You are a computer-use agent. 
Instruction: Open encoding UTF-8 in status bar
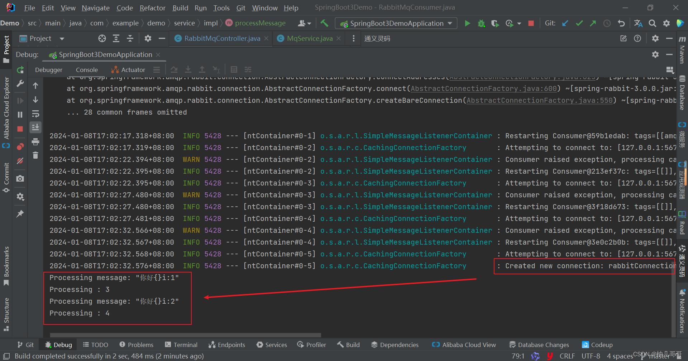(x=591, y=356)
